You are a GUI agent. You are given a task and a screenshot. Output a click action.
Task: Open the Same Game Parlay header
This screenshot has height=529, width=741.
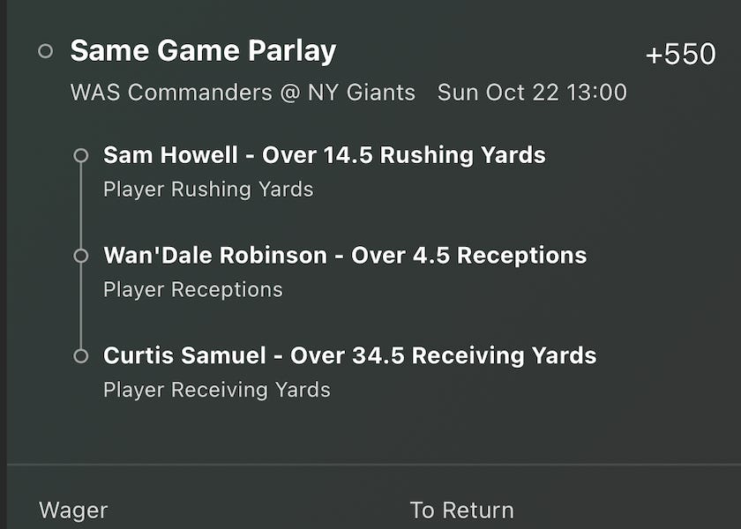pyautogui.click(x=203, y=50)
